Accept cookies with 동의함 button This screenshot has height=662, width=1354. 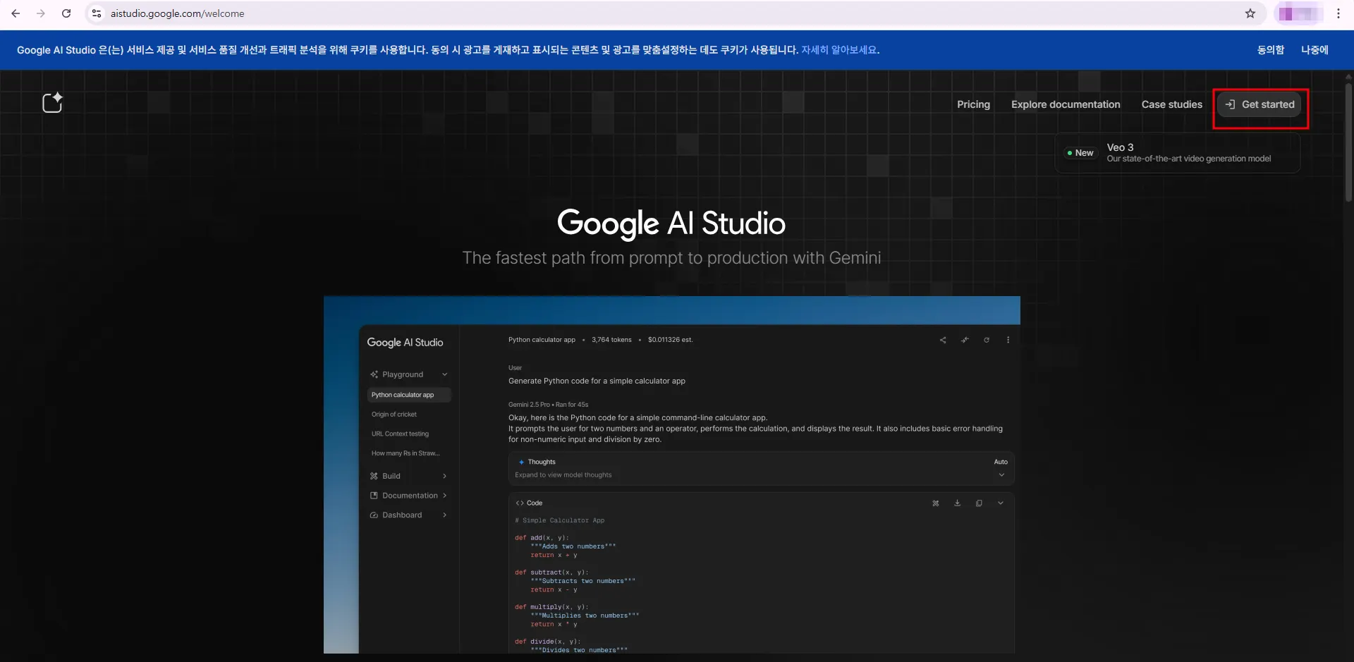click(1270, 50)
